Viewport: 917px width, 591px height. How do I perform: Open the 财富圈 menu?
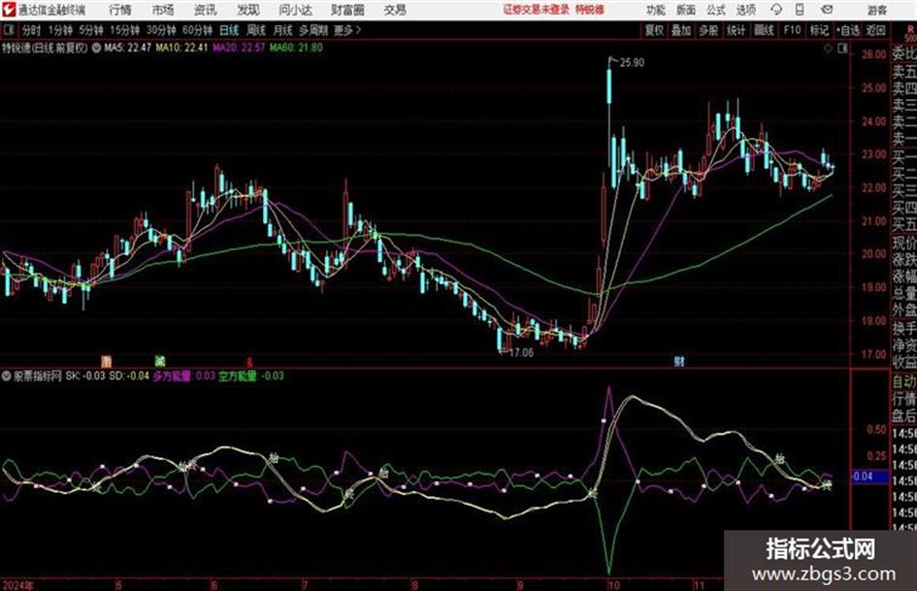(347, 10)
